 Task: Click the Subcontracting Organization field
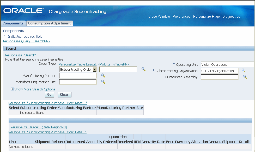[x=220, y=71]
